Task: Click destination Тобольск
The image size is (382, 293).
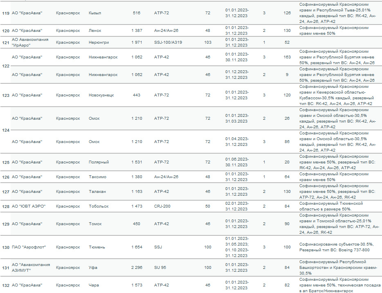Action: [99, 206]
